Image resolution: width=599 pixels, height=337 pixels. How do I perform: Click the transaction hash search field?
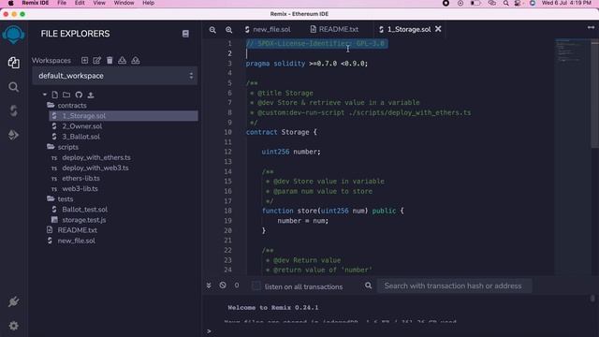[x=454, y=286]
